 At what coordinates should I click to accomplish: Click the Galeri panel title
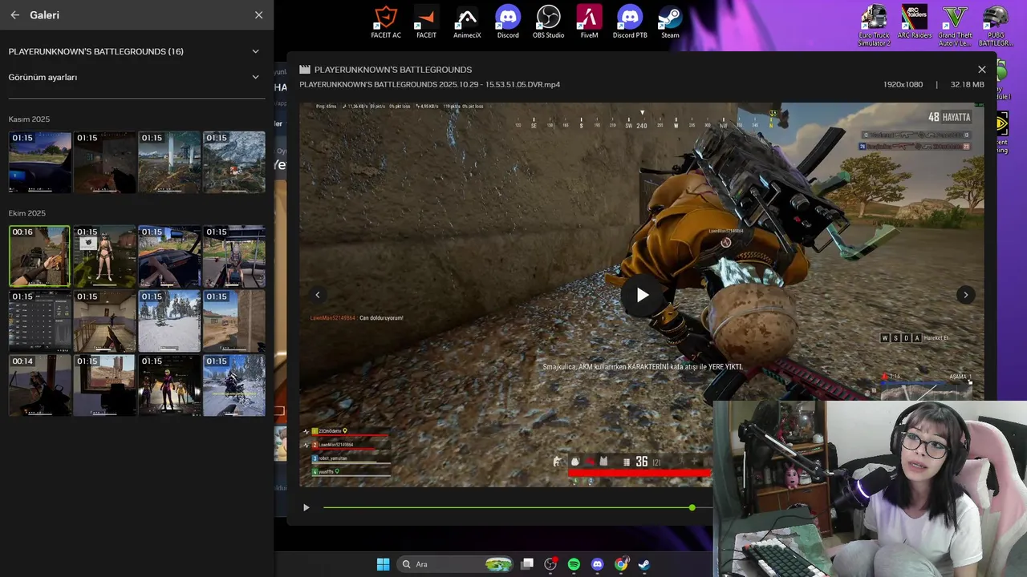[x=45, y=15]
